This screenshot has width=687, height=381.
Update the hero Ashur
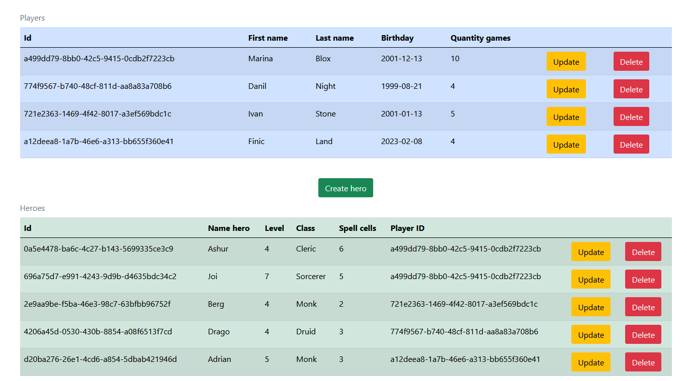tap(590, 251)
